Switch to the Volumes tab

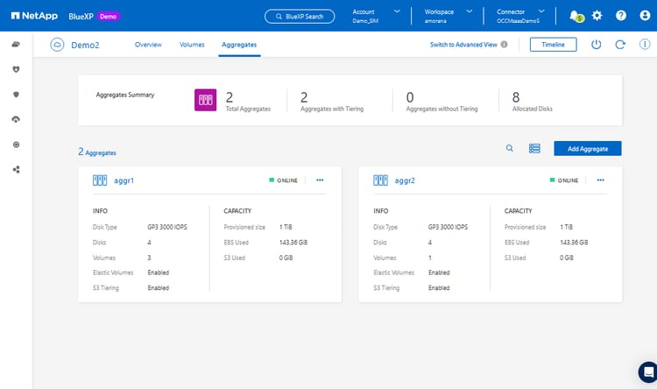coord(192,44)
